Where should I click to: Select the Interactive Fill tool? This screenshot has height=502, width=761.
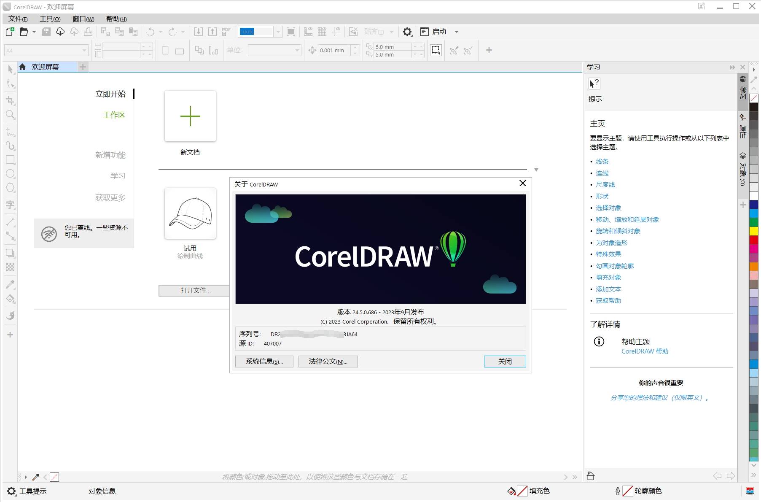coord(10,299)
